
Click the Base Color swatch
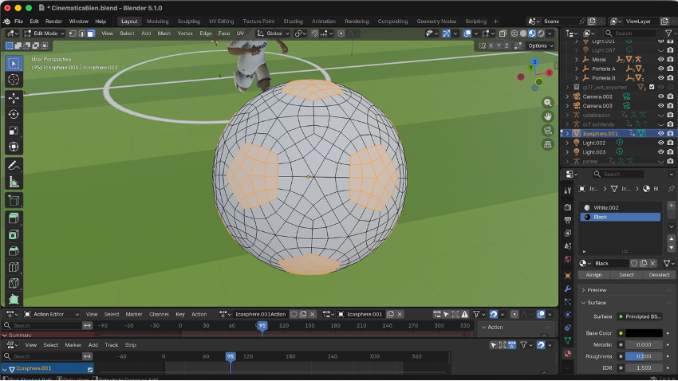pyautogui.click(x=643, y=333)
